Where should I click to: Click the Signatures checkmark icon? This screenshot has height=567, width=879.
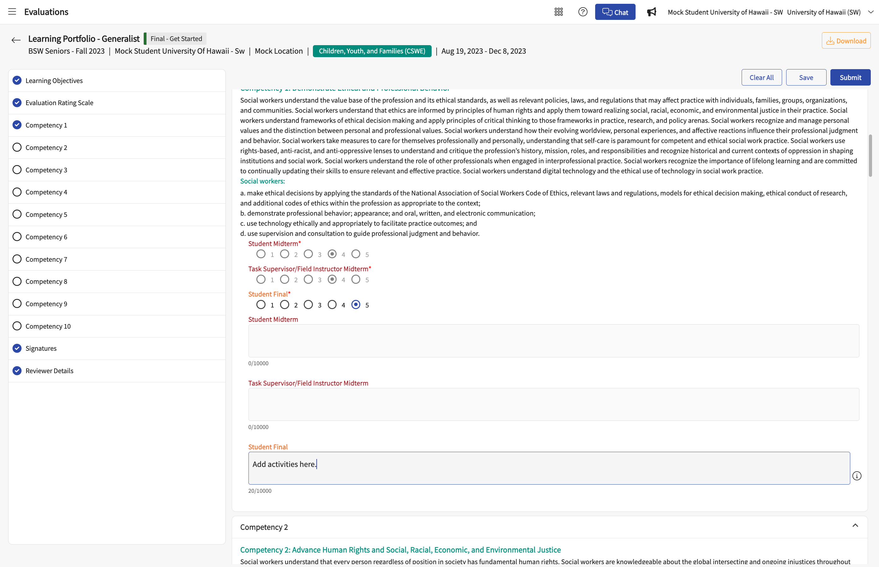click(17, 348)
